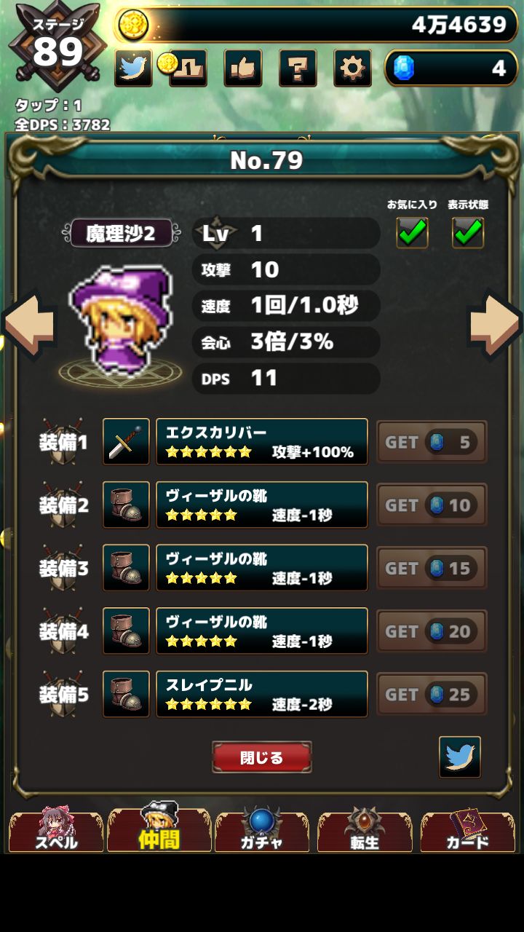Viewport: 524px width, 932px height.
Task: Tap the 魔理沙2 character sprite
Action: pyautogui.click(x=122, y=318)
